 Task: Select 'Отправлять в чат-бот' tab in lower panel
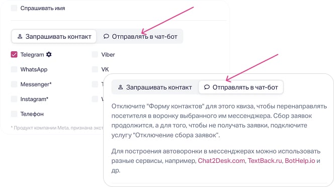point(241,87)
